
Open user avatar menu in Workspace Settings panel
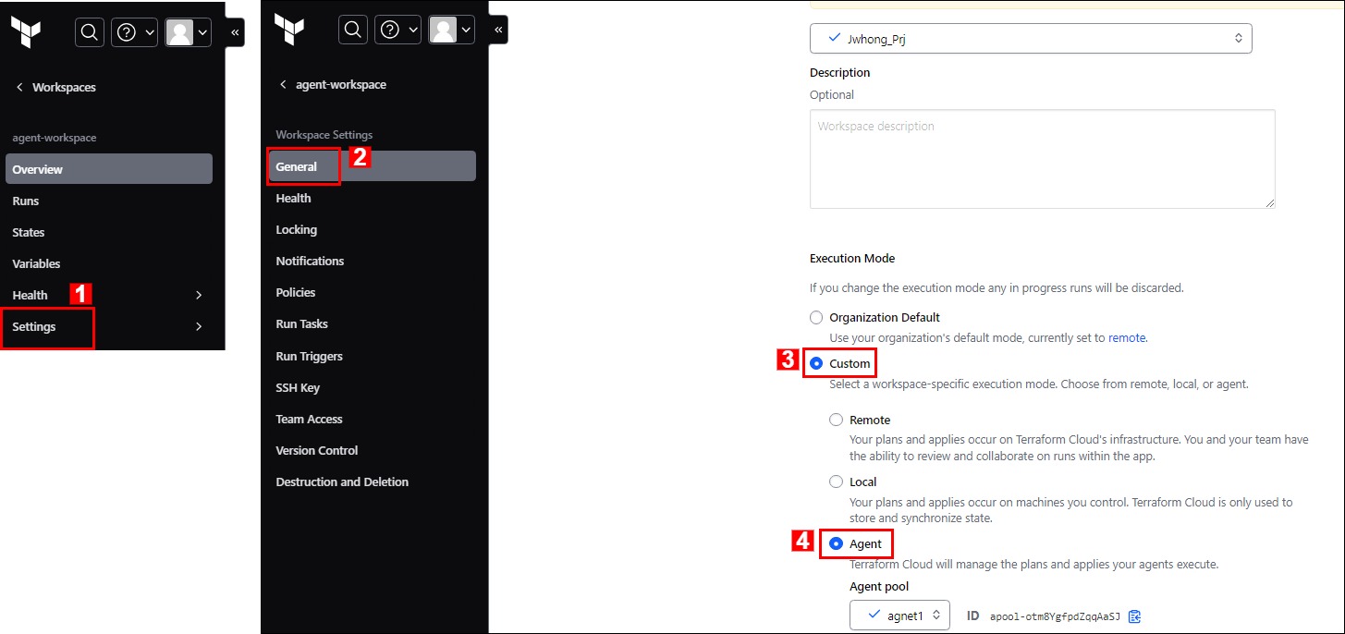pyautogui.click(x=451, y=30)
